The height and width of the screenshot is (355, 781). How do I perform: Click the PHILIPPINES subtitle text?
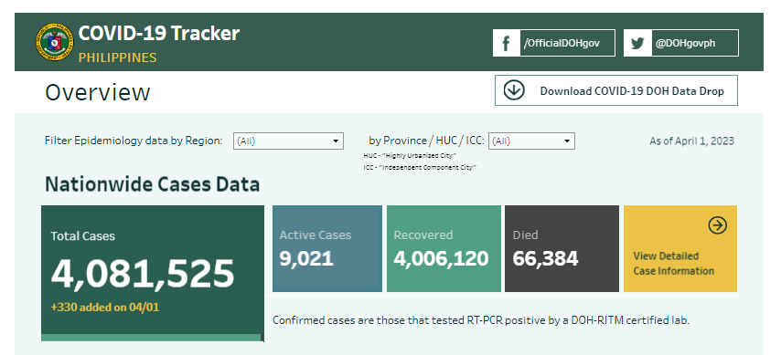tap(118, 57)
